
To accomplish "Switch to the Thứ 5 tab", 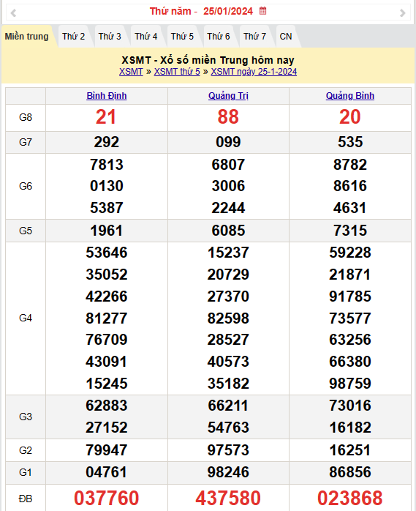I will 182,36.
